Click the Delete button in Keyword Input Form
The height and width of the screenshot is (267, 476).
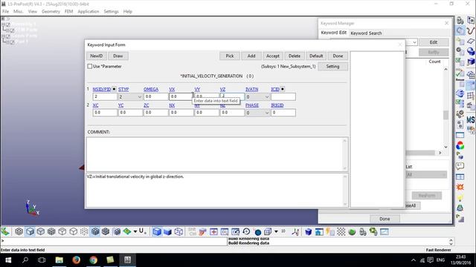click(x=295, y=56)
